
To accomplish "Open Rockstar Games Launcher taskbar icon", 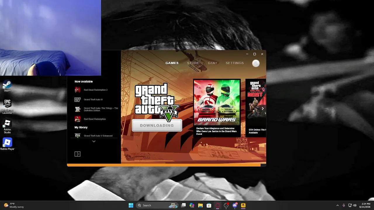I will click(x=243, y=205).
